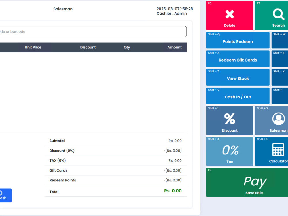This screenshot has width=288, height=216.
Task: Select the Salesman person icon tile
Action: (272, 120)
